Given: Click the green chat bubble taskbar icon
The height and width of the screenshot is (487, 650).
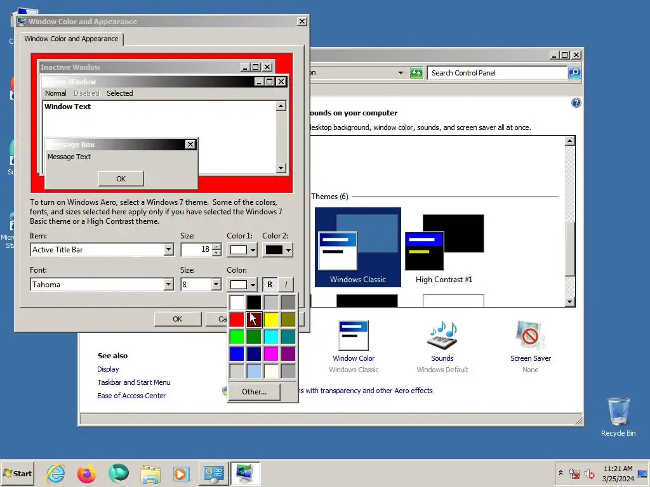Looking at the screenshot, I should (x=119, y=473).
